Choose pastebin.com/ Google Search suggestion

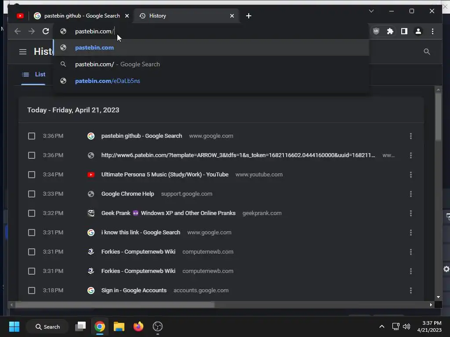point(211,64)
